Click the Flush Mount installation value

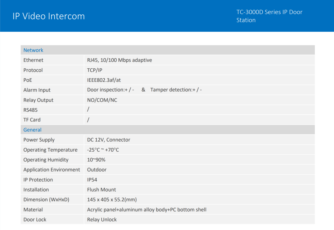coord(102,190)
